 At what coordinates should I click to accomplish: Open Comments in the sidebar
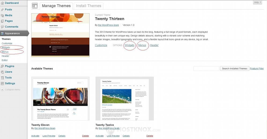[12, 27]
